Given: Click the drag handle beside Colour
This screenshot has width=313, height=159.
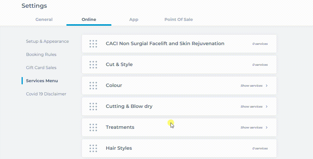Looking at the screenshot, I should 93,85.
